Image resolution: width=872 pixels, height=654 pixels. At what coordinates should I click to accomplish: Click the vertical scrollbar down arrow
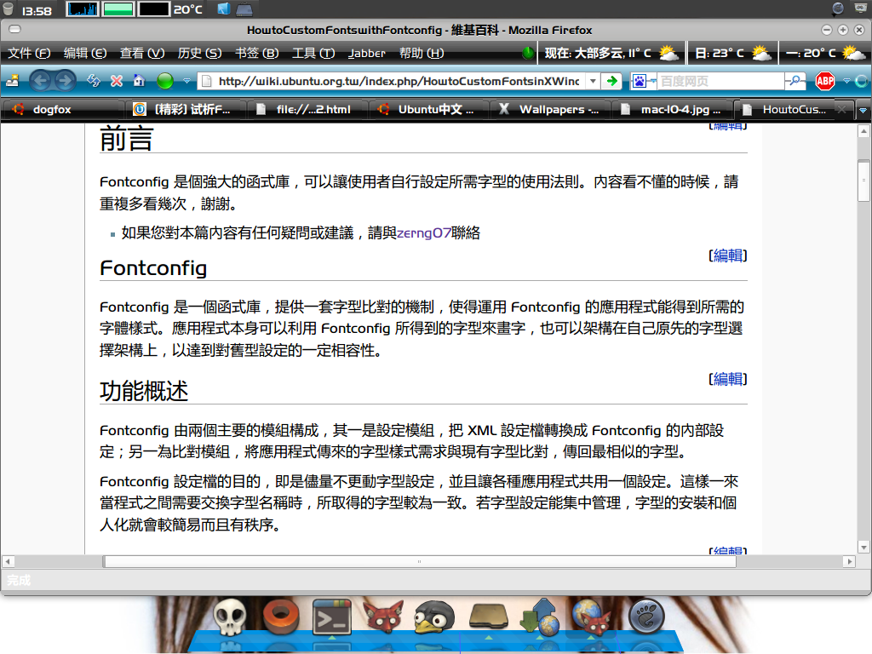click(x=863, y=548)
